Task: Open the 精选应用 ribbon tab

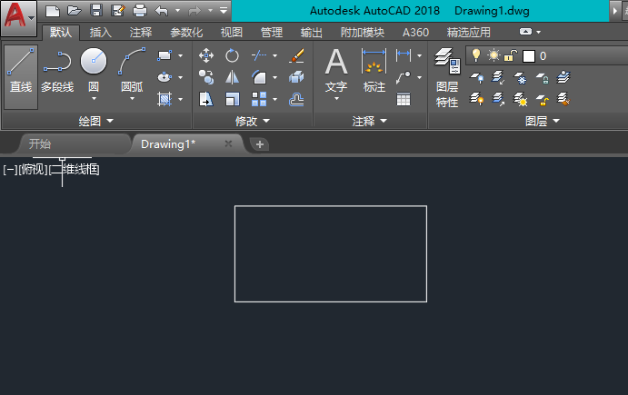Action: coord(469,33)
